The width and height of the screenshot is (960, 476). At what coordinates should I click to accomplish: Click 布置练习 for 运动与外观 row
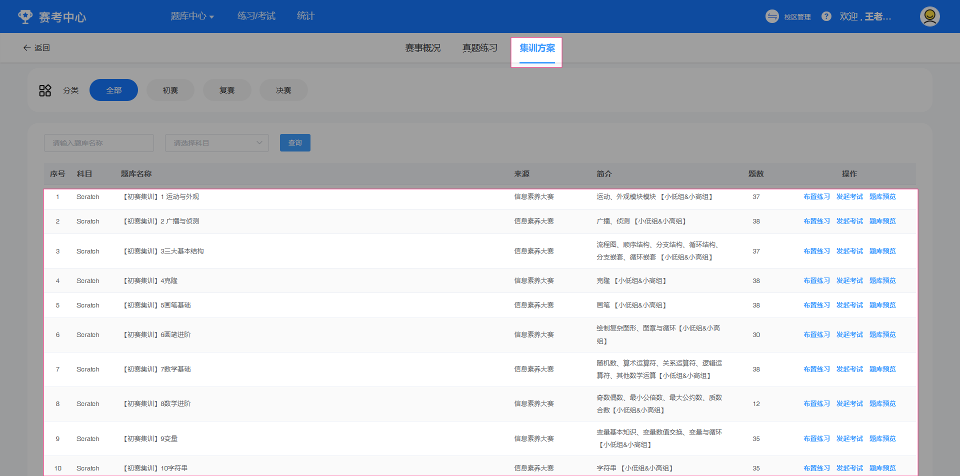816,197
